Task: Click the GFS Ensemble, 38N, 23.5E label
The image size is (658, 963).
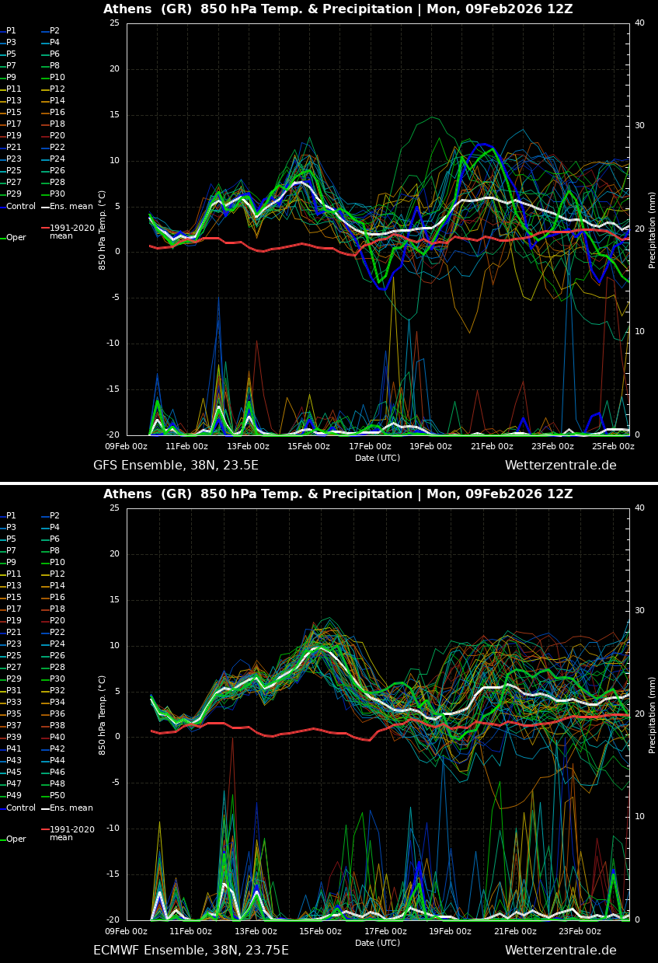Action: 176,466
